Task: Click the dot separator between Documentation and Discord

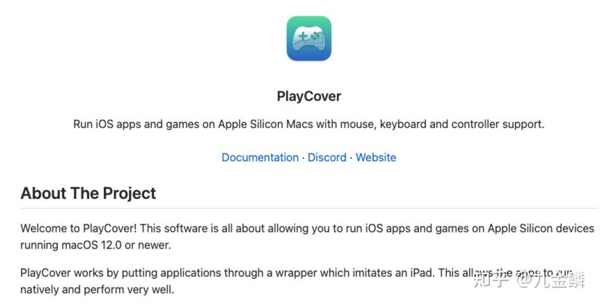Action: pyautogui.click(x=303, y=157)
